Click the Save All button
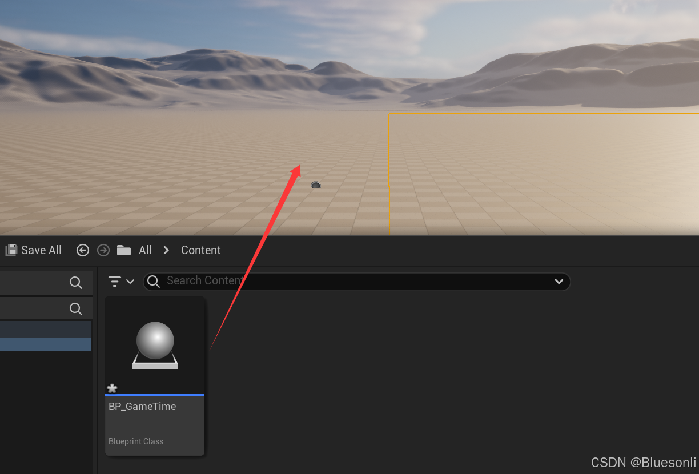Viewport: 699px width, 474px height. tap(34, 250)
